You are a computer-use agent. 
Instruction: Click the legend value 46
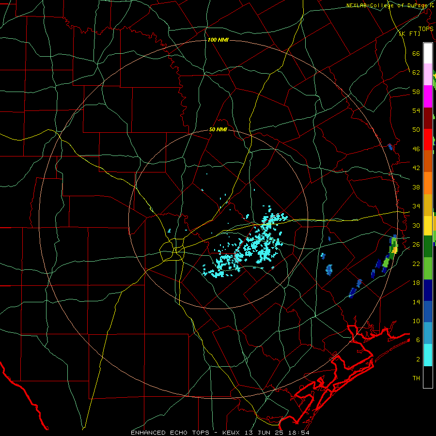[x=416, y=149]
